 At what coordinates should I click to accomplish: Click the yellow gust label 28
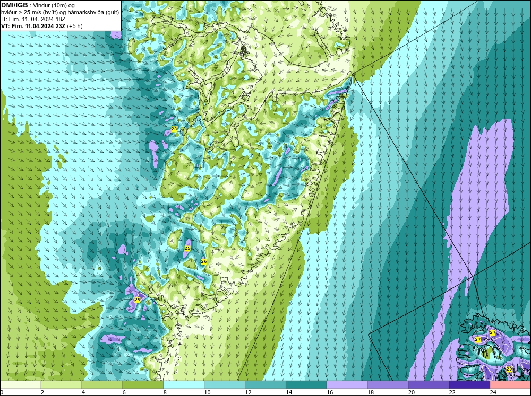click(x=174, y=129)
